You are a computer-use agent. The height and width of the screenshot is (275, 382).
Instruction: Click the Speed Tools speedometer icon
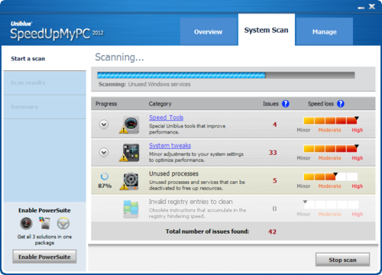pyautogui.click(x=129, y=125)
